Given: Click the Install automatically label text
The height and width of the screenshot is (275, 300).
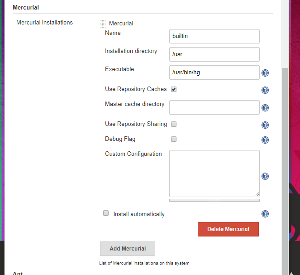Looking at the screenshot, I should pyautogui.click(x=139, y=214).
